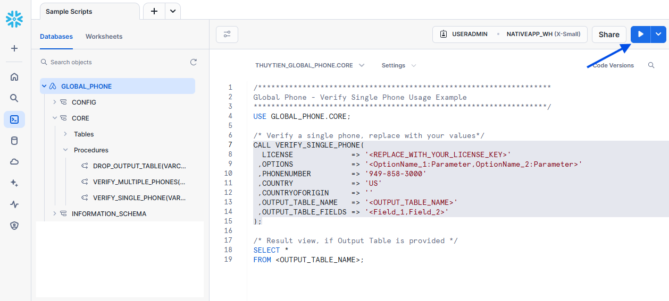Viewport: 669px width, 301px height.
Task: Open the Home icon in sidebar
Action: (14, 77)
